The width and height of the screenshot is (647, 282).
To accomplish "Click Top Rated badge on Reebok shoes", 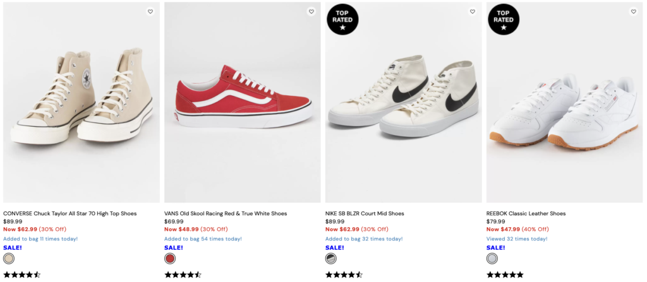I will (x=504, y=19).
